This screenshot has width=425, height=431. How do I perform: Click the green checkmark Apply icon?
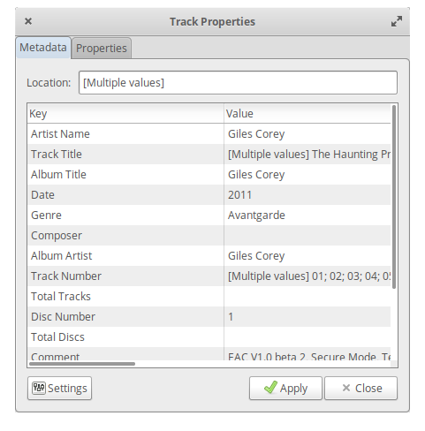coord(270,387)
